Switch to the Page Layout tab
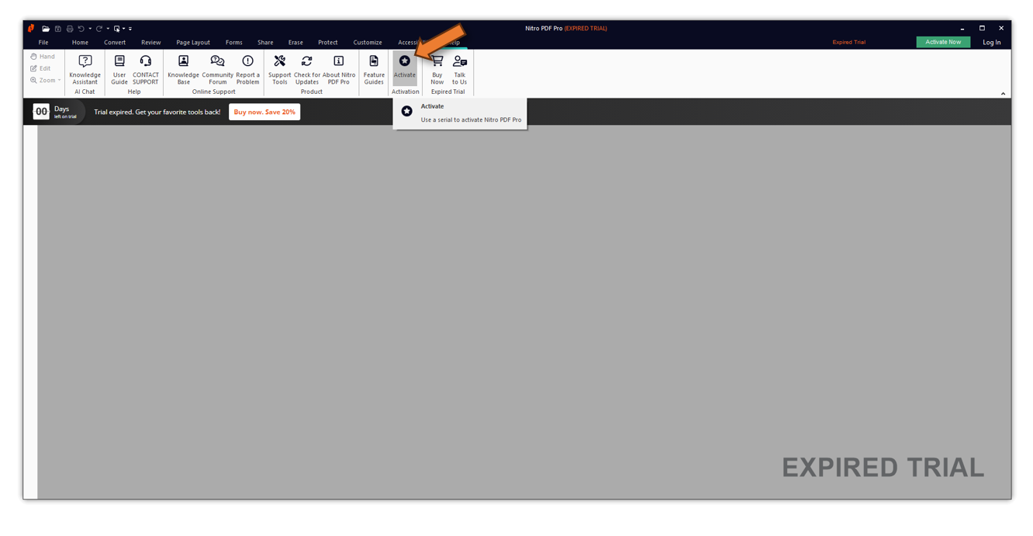Viewport: 1033px width, 536px height. point(193,43)
